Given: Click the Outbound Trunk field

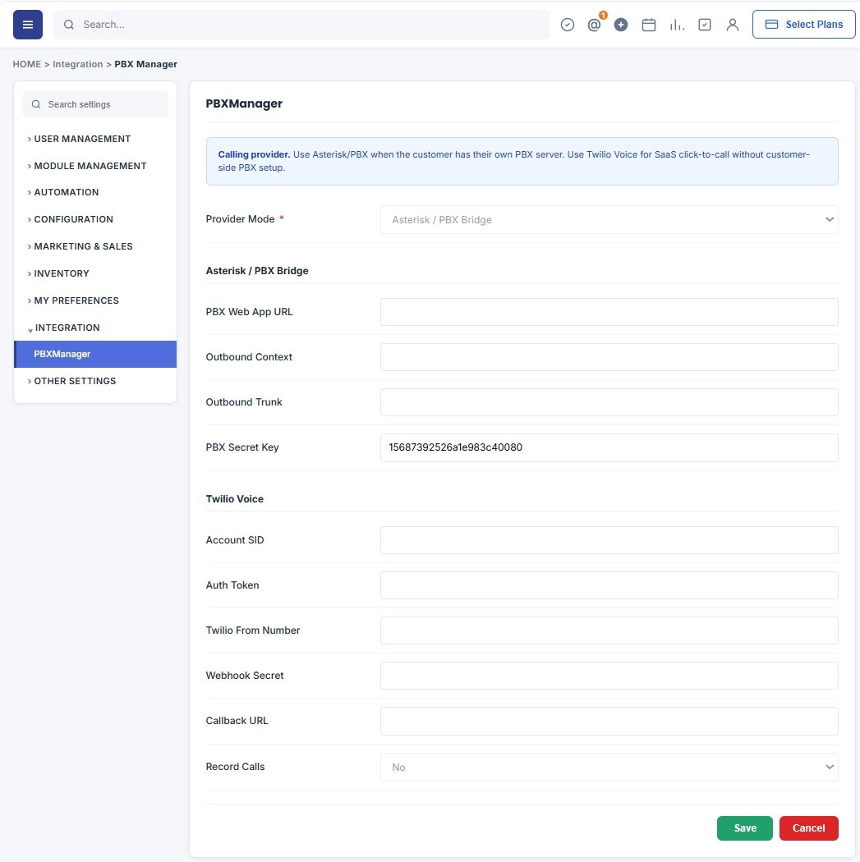Looking at the screenshot, I should tap(609, 402).
